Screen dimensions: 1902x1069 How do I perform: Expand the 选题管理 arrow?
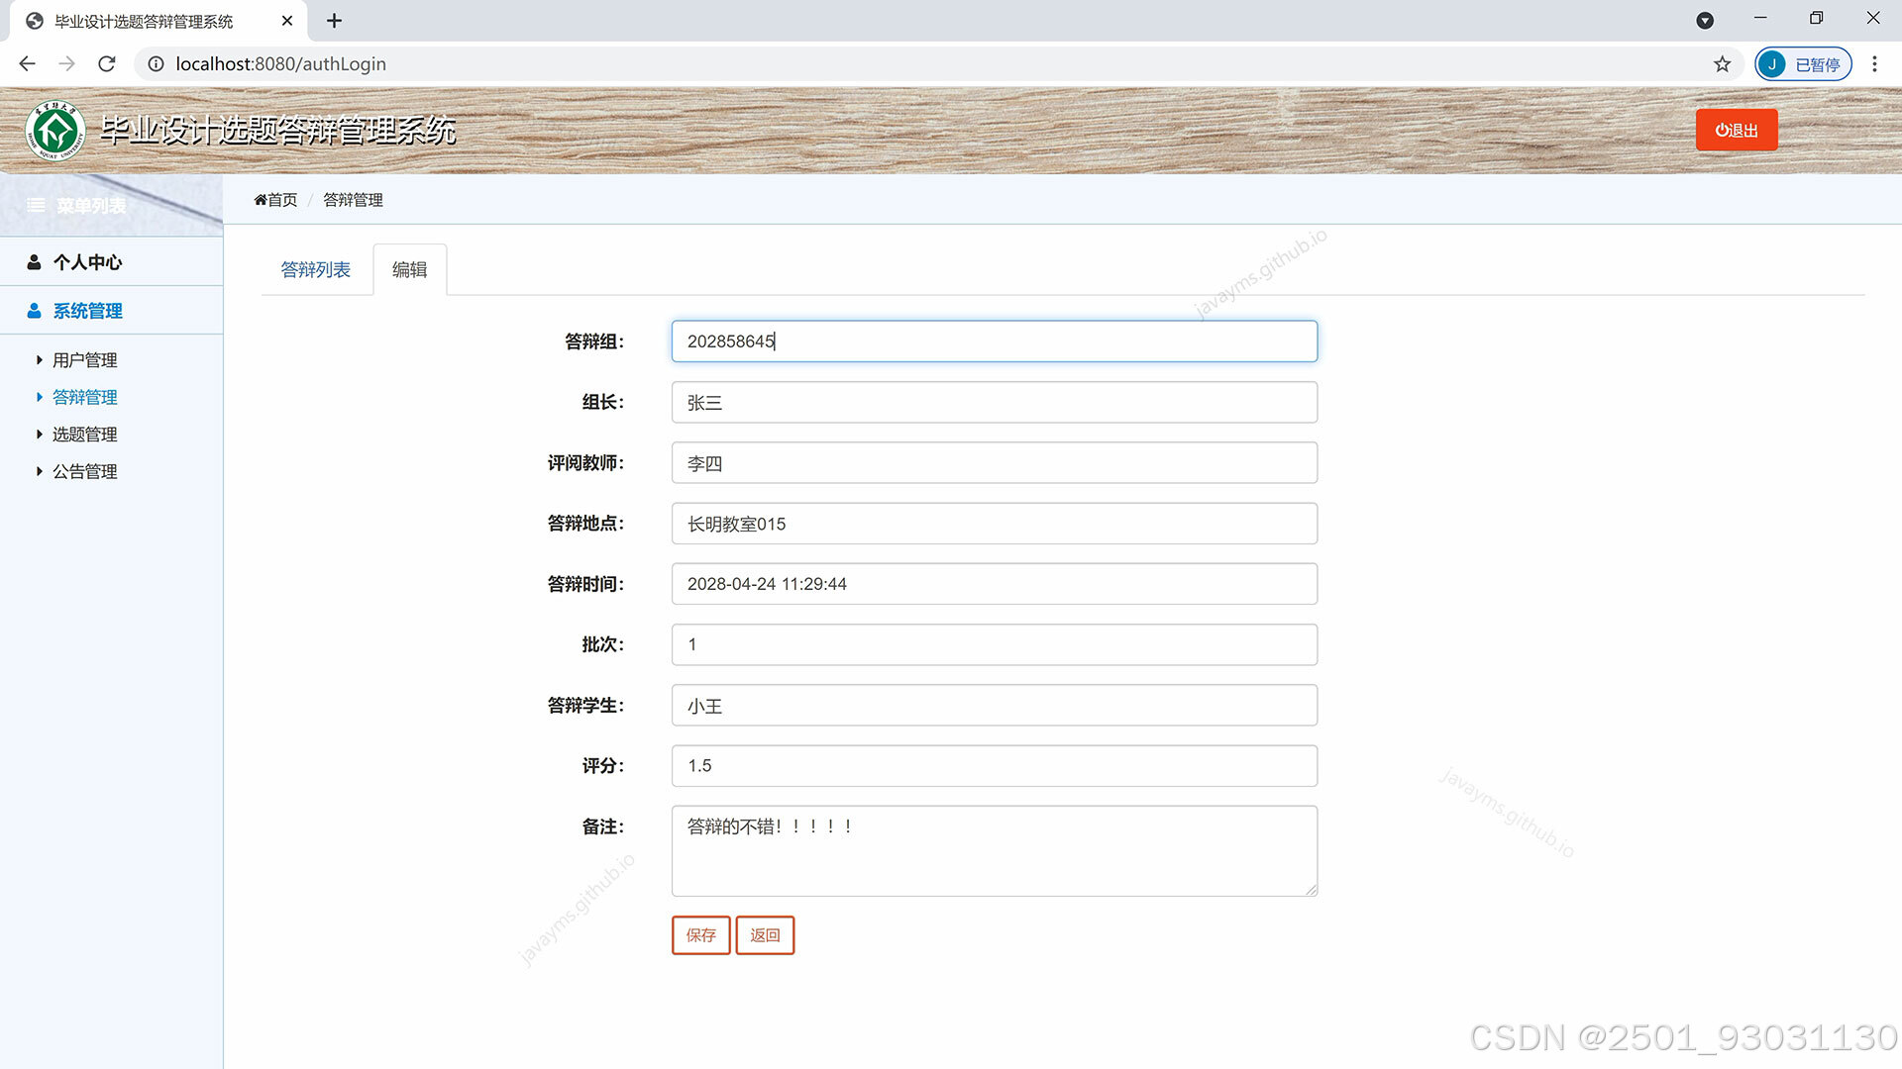pyautogui.click(x=39, y=435)
